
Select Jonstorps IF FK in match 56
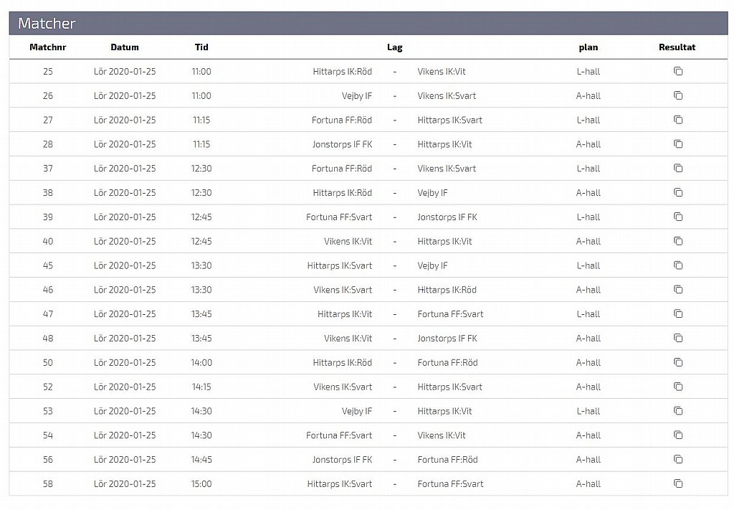click(x=342, y=460)
